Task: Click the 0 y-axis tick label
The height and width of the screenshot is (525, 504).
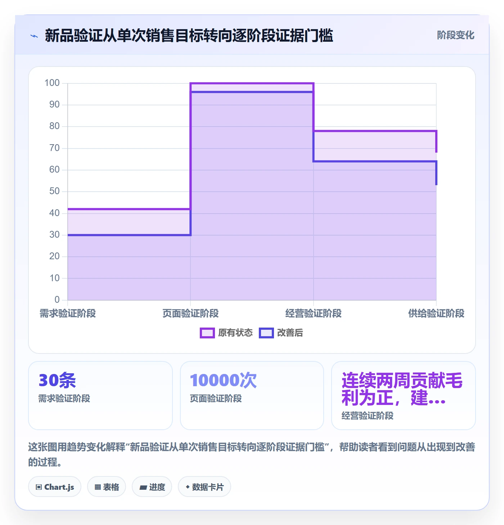Action: 57,300
